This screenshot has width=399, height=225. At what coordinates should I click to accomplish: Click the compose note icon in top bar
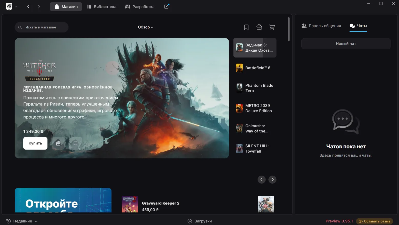pyautogui.click(x=167, y=7)
